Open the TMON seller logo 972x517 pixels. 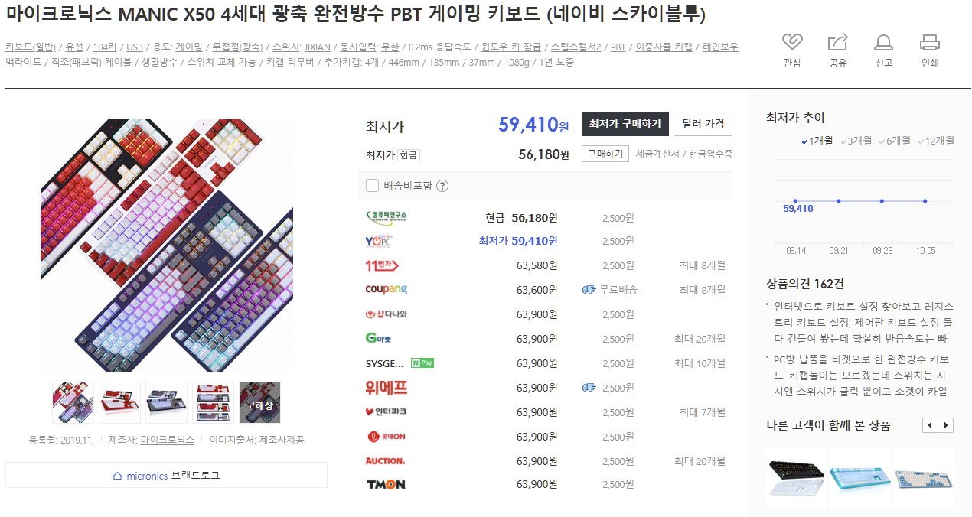coord(386,484)
